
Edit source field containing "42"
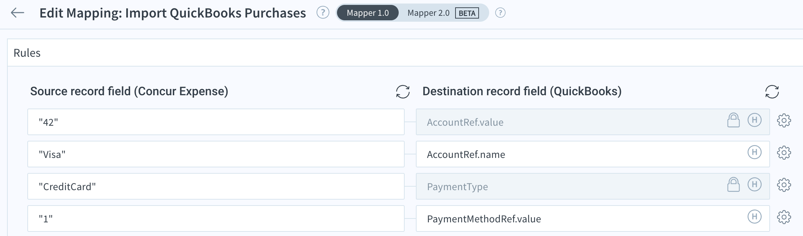[216, 122]
